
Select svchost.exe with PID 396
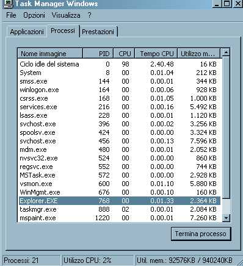119,124
